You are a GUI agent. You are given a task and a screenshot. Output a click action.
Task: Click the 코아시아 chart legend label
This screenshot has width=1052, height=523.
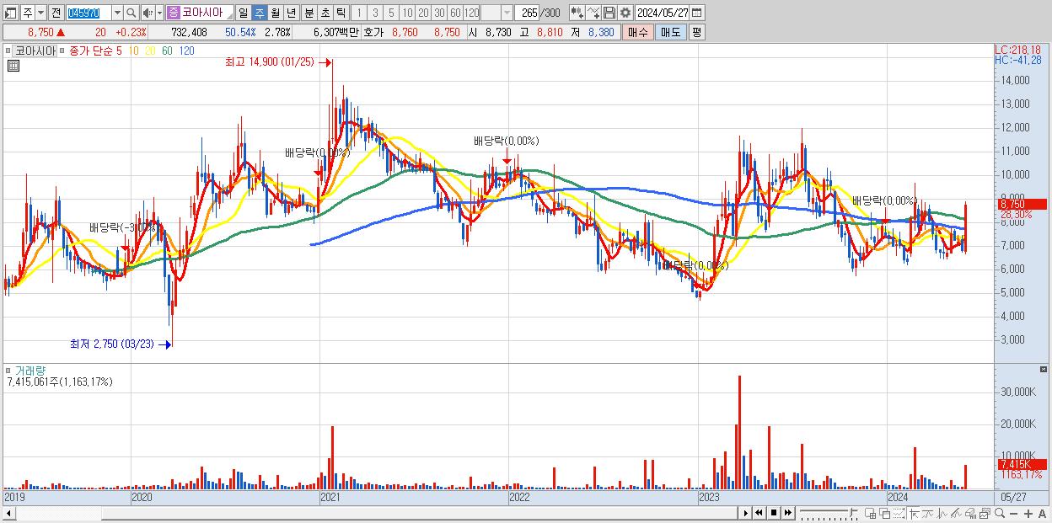(x=35, y=51)
